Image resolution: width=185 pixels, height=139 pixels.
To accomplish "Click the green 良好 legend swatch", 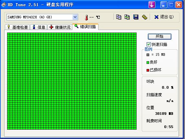I will (148, 63).
